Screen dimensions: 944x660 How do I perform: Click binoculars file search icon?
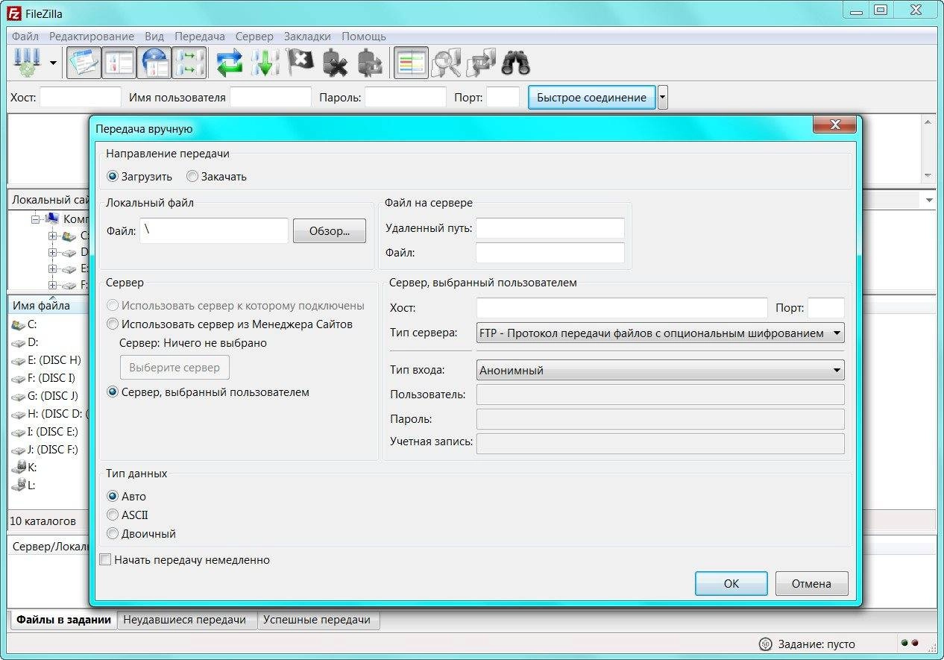pyautogui.click(x=515, y=63)
